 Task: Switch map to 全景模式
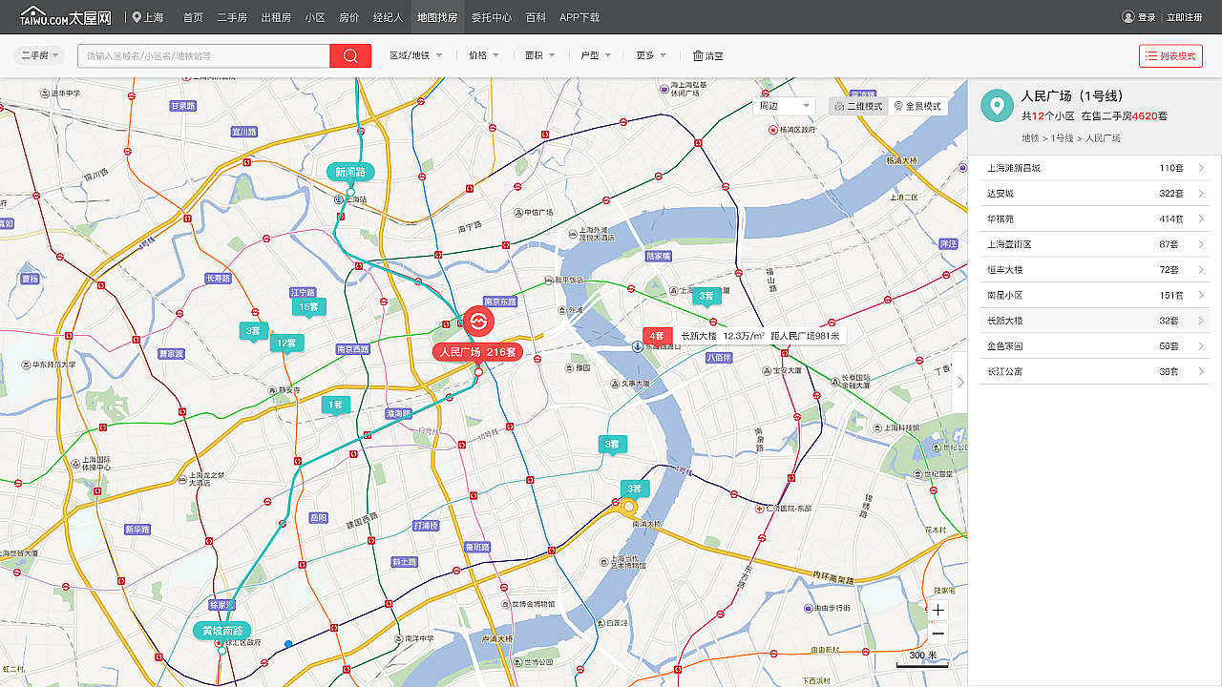tap(917, 106)
